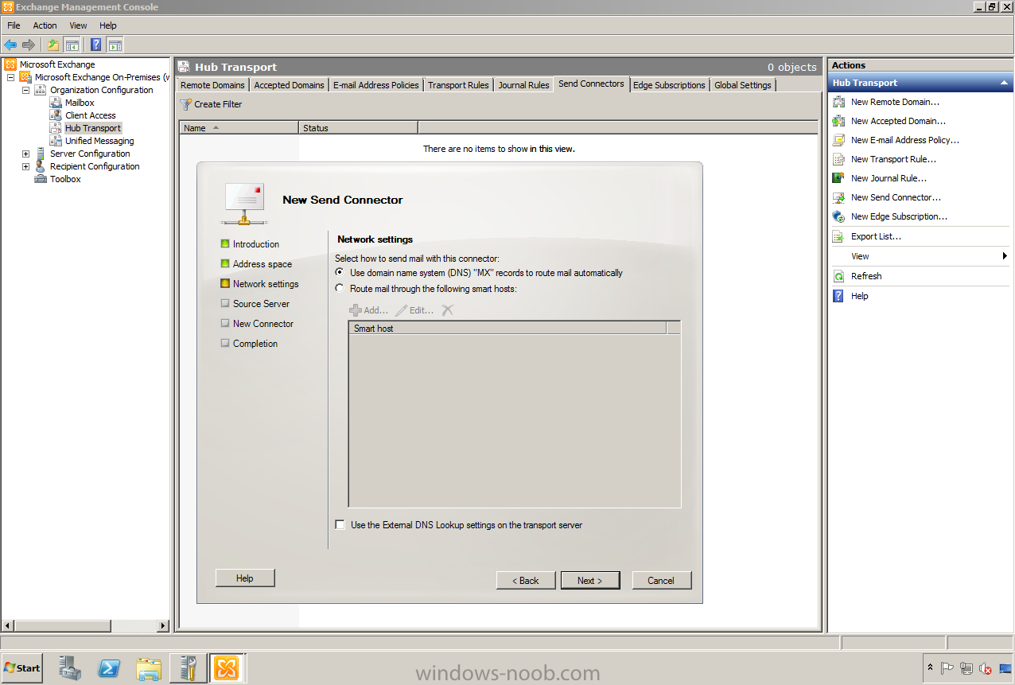1015x685 pixels.
Task: Click the Next button in wizard
Action: click(590, 581)
